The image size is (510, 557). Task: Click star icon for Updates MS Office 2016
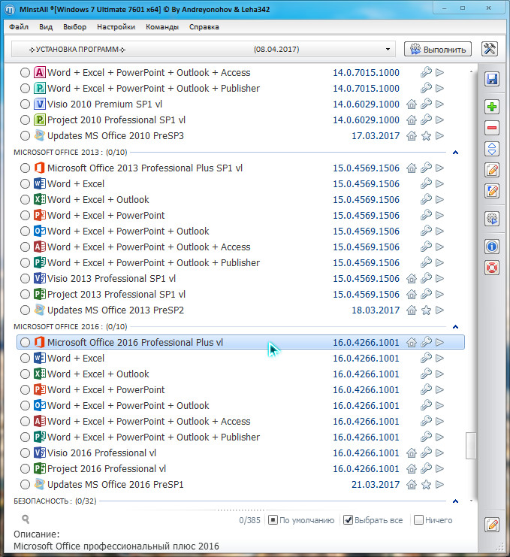coord(426,485)
